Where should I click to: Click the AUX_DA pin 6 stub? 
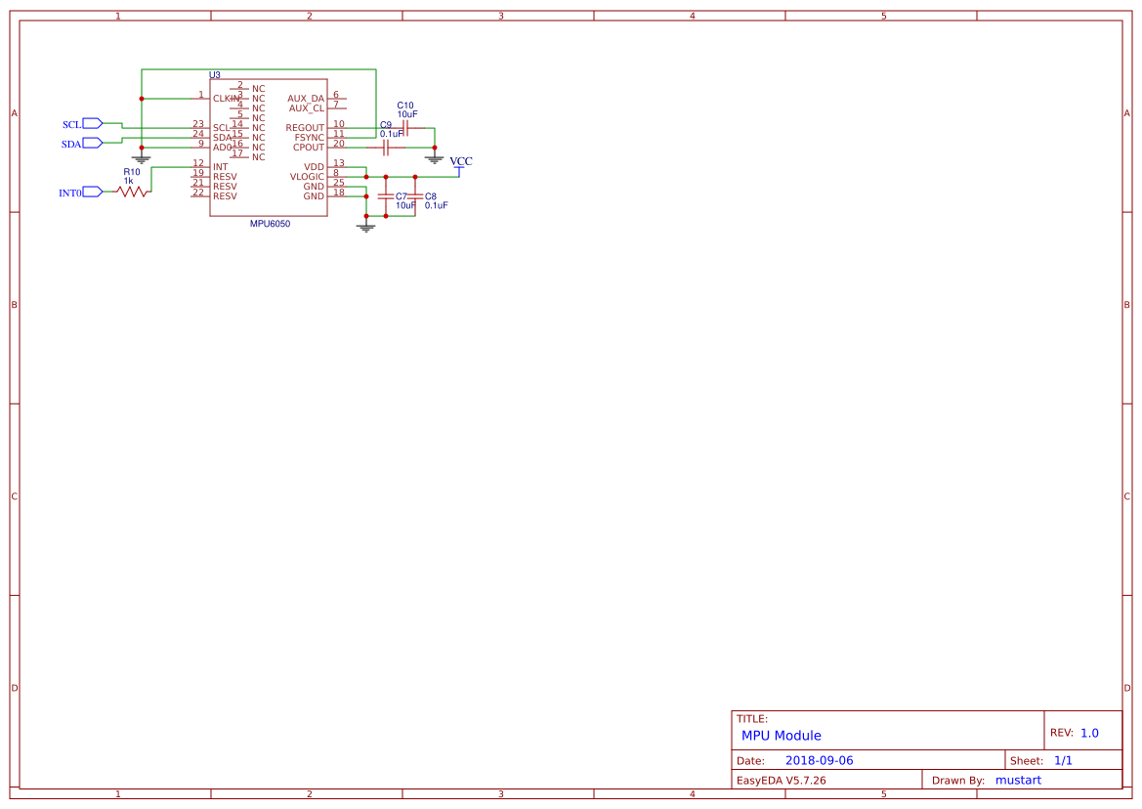[337, 99]
